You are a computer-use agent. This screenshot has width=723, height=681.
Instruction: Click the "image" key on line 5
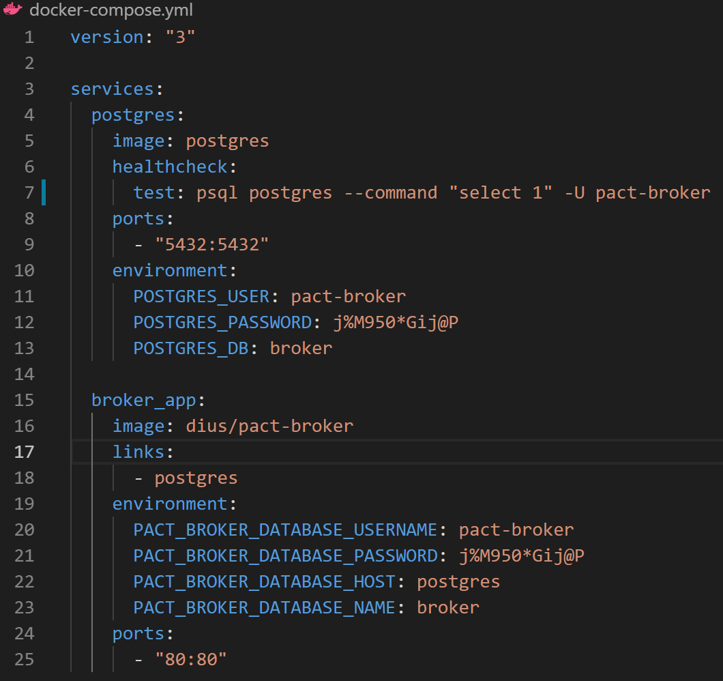click(138, 141)
